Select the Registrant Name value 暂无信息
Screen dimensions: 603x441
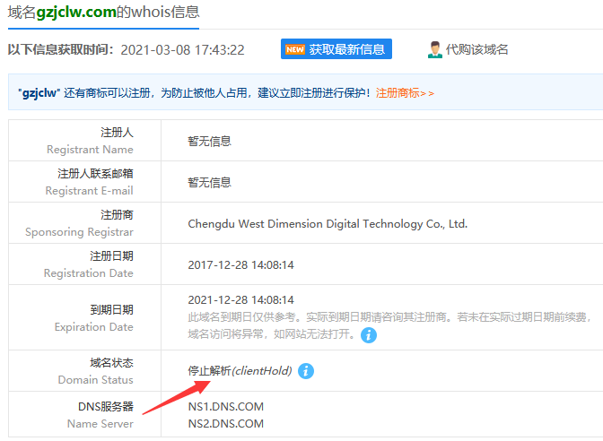(209, 141)
